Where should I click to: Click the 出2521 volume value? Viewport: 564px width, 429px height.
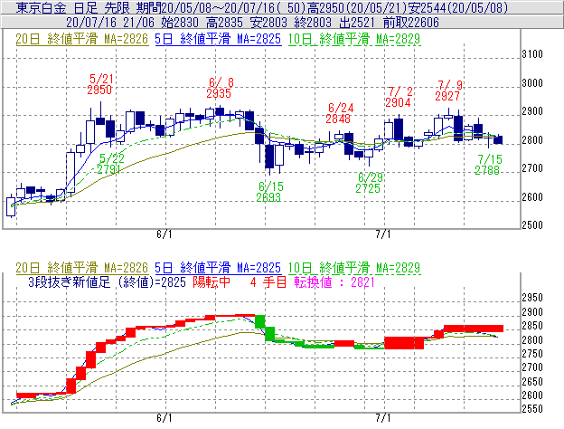(x=357, y=23)
